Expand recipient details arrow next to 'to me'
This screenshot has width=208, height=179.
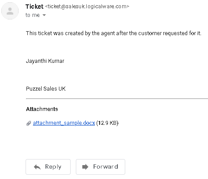point(44,15)
